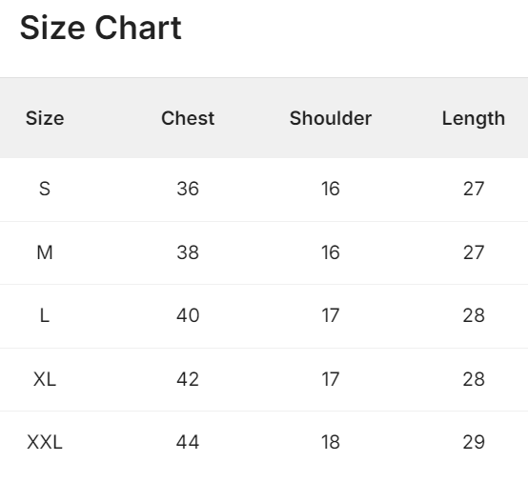
Task: Select the Shoulder column header
Action: (331, 118)
